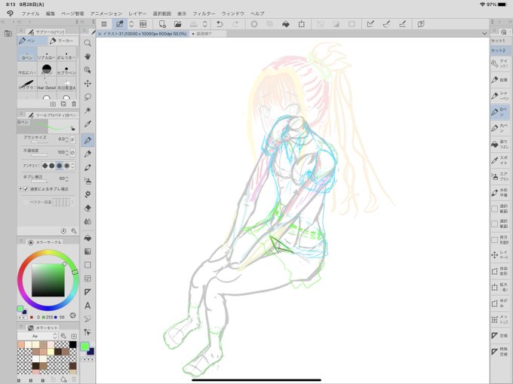Select the Gペン sub tool
Screen dimensions: 513x384
pos(27,54)
